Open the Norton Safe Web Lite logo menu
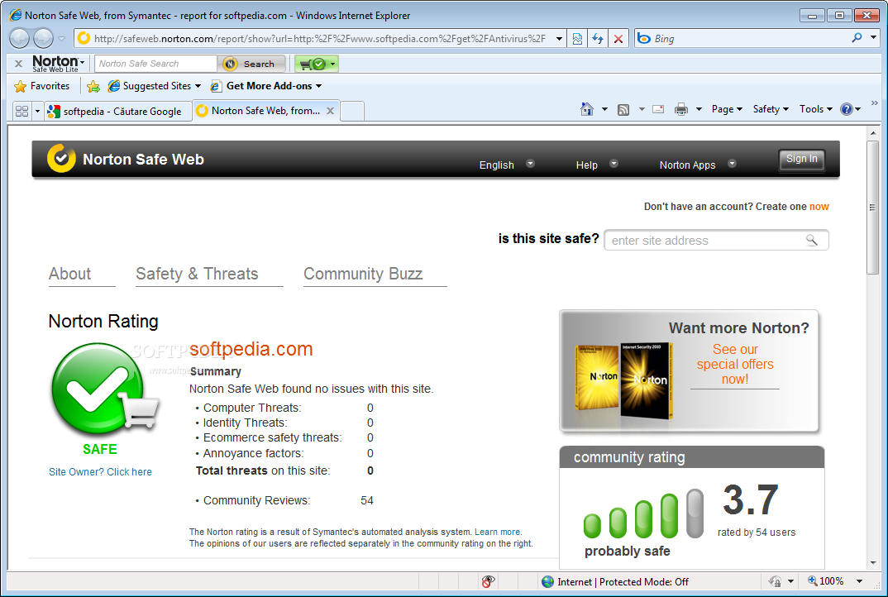Image resolution: width=888 pixels, height=597 pixels. coord(59,63)
